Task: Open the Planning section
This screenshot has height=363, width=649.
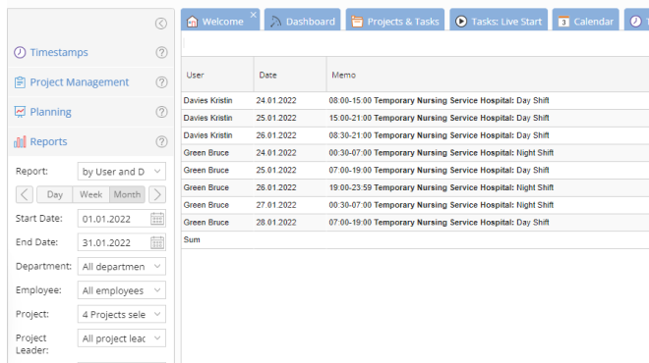Action: [x=50, y=112]
